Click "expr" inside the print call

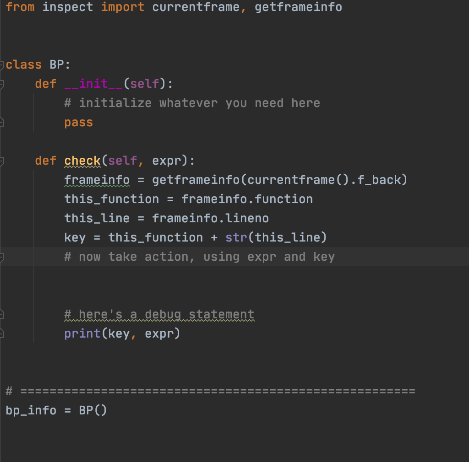coord(159,333)
